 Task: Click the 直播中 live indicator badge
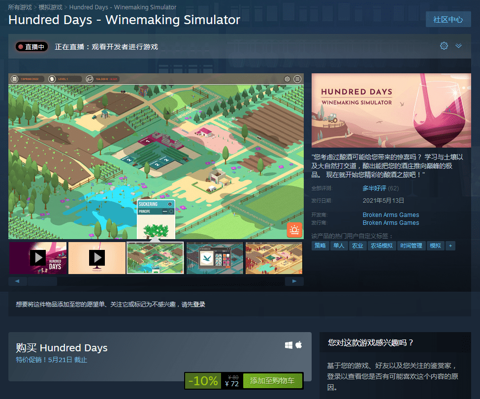coord(32,47)
